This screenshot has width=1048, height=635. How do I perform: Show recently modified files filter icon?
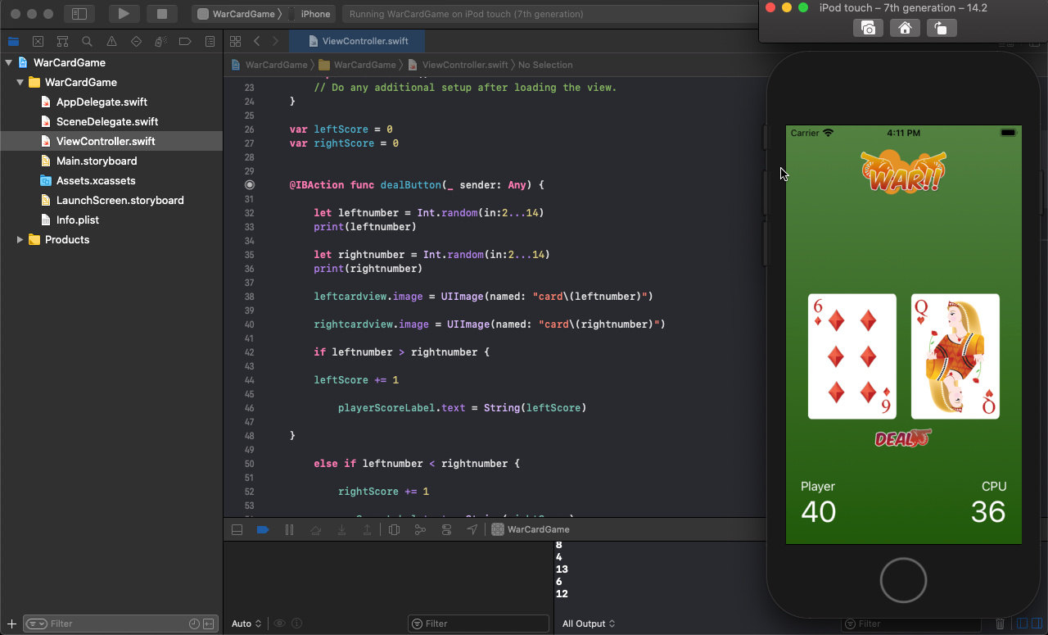194,624
